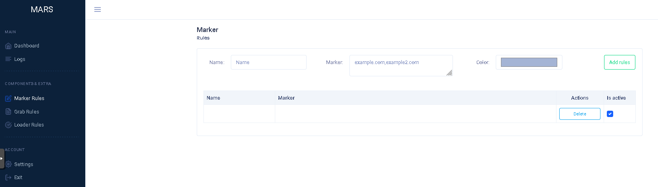The width and height of the screenshot is (658, 187).
Task: Click the Marker Rules edit icon
Action: (8, 98)
